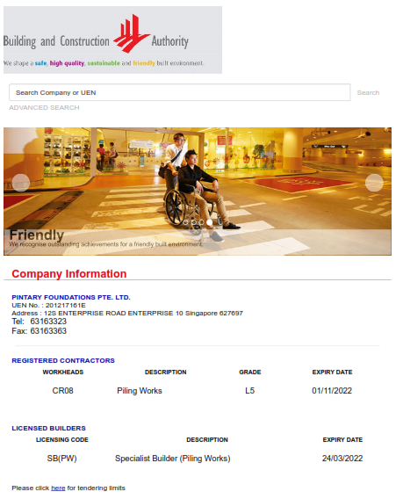Viewport: 396px width, 499px height.
Task: Click the 'here' link for tendering limits
Action: 58,488
